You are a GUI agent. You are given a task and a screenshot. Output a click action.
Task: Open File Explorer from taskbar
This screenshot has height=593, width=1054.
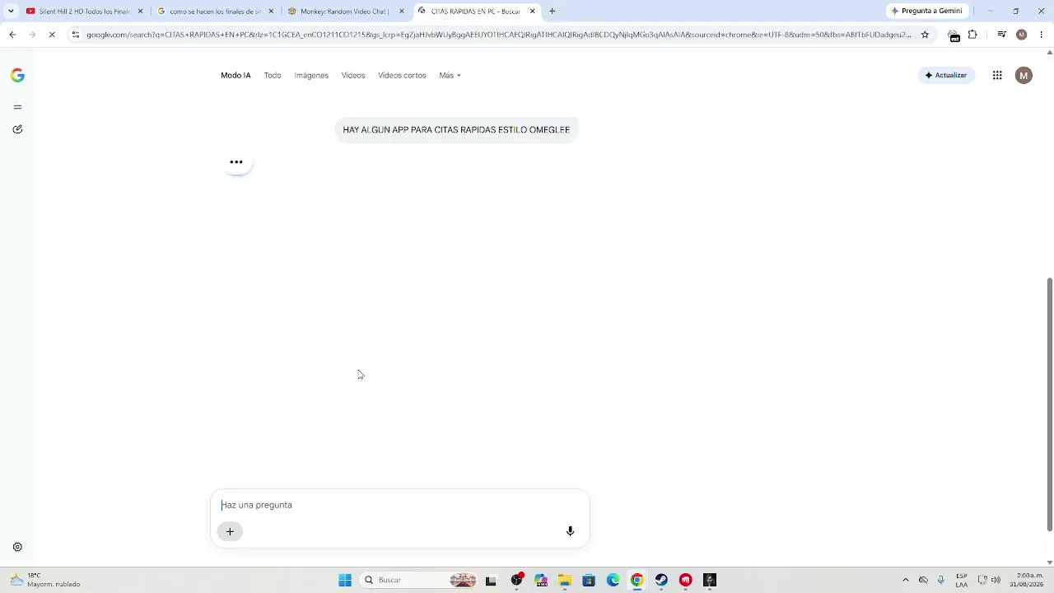[x=565, y=581]
